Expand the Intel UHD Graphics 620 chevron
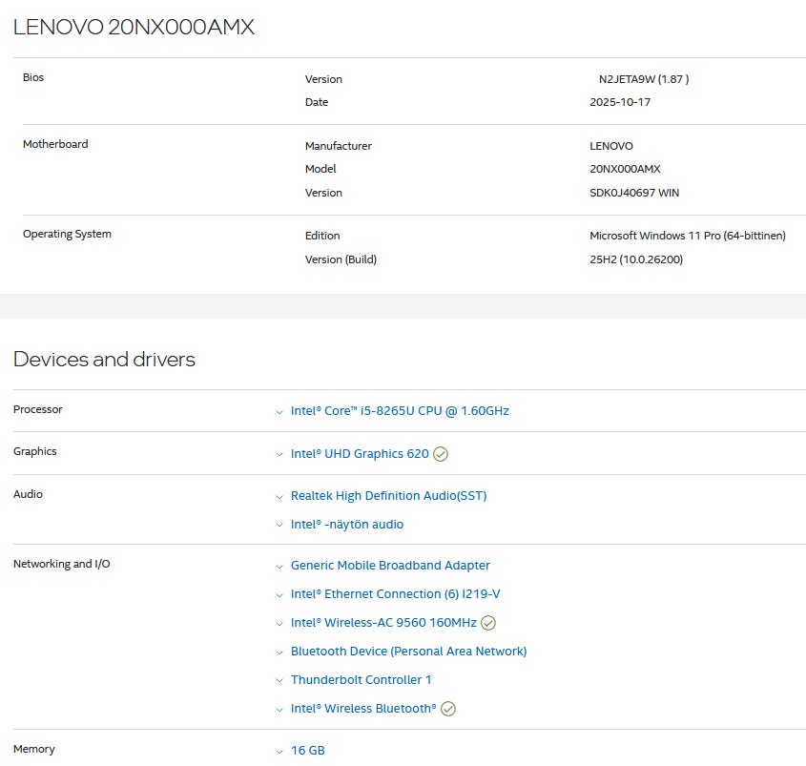Image resolution: width=806 pixels, height=766 pixels. click(x=279, y=454)
